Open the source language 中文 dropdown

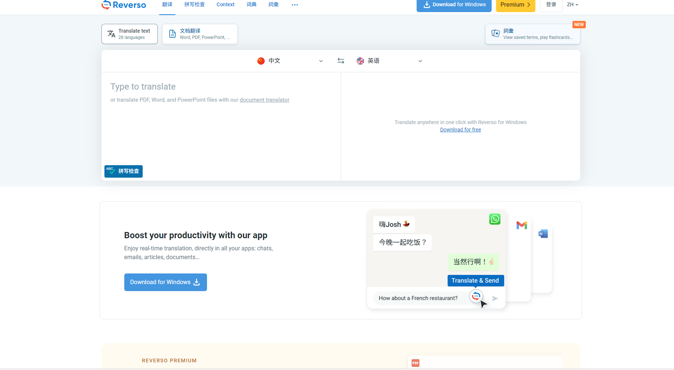click(x=290, y=61)
